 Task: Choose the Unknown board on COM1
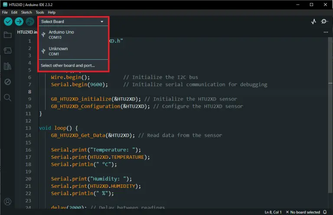[x=73, y=51]
